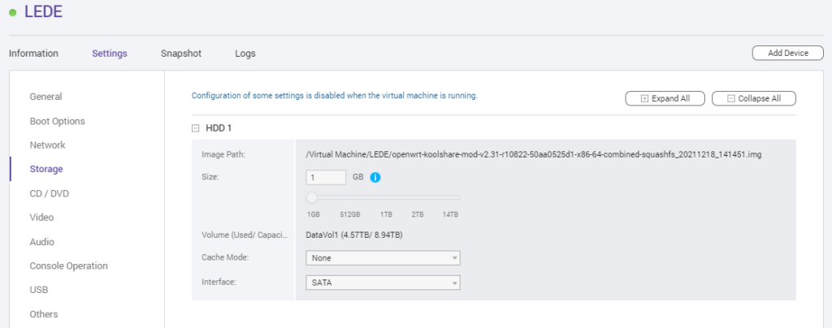Open the Cache Mode dropdown
832x328 pixels.
(x=383, y=258)
